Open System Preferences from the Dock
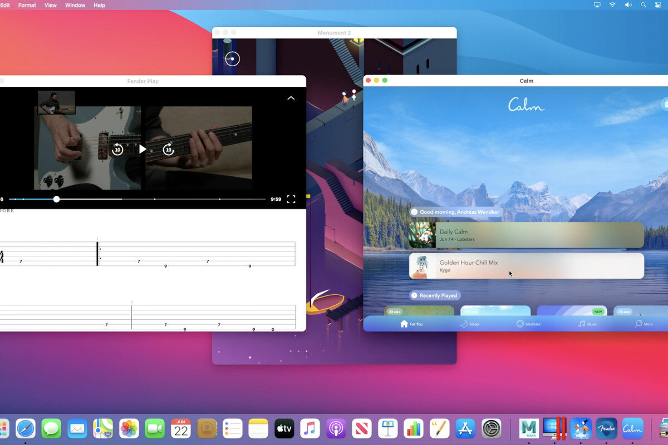The image size is (668, 445). (492, 428)
